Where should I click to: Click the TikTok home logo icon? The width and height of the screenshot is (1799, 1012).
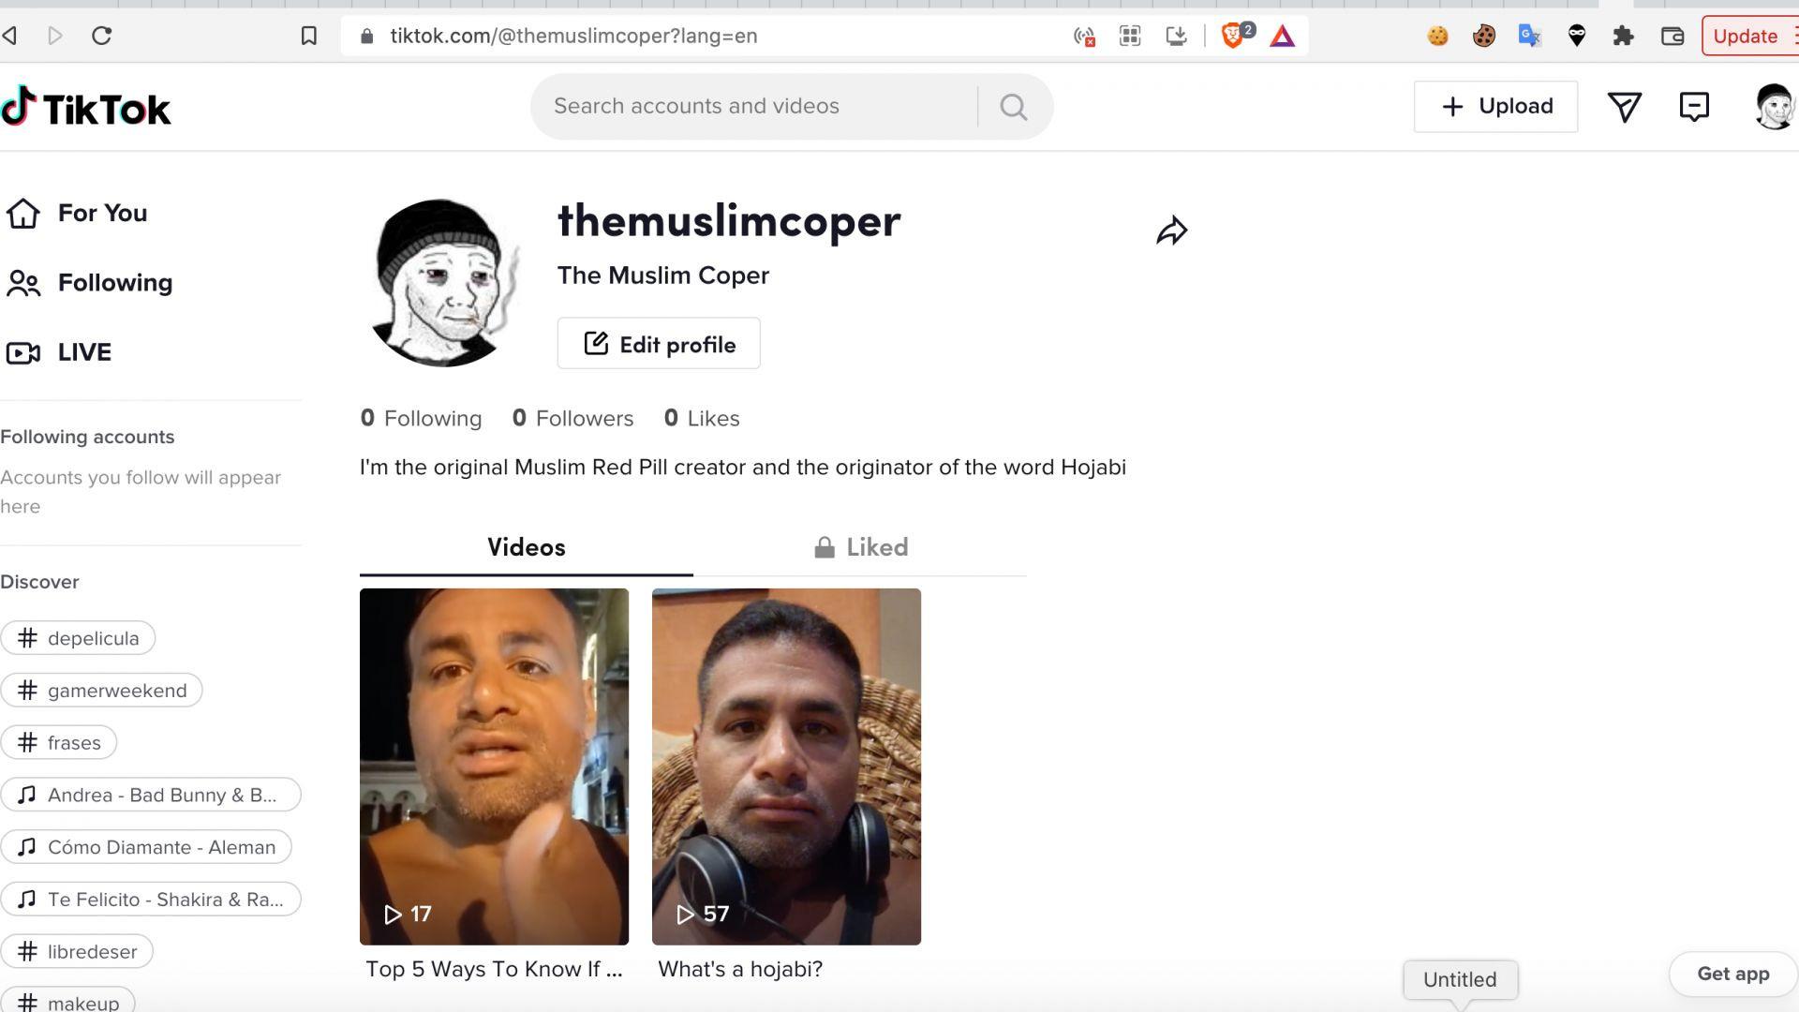point(21,106)
